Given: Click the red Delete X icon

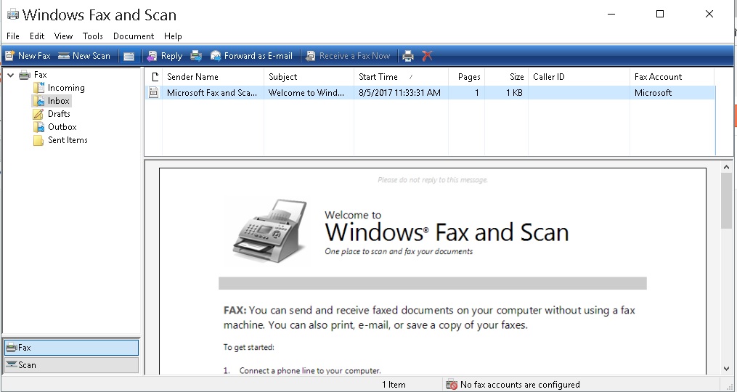Looking at the screenshot, I should click(x=427, y=56).
